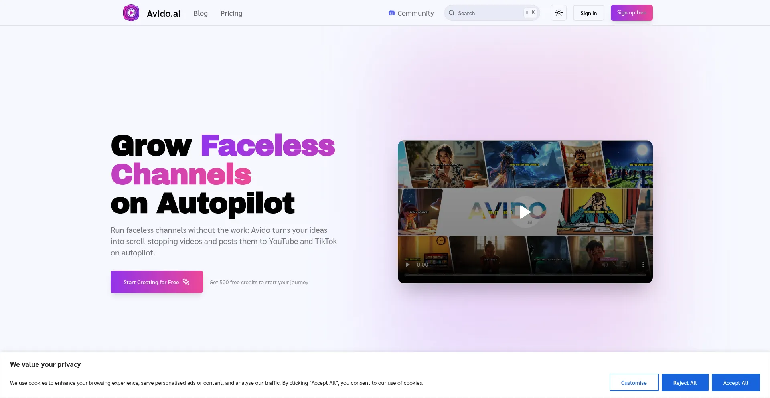Click the magnifier icon in search
Screen dimensions: 770x398
pyautogui.click(x=452, y=13)
